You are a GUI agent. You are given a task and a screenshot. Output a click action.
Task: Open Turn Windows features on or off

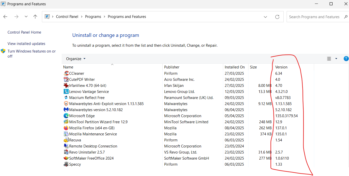coord(32,54)
